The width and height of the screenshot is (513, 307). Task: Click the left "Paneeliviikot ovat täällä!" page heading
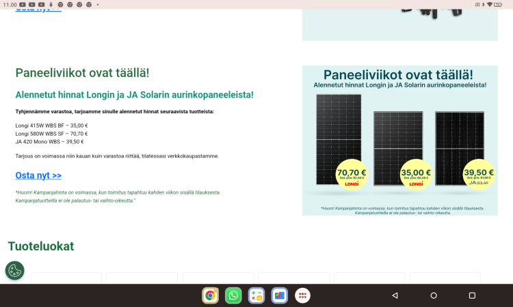coord(82,73)
